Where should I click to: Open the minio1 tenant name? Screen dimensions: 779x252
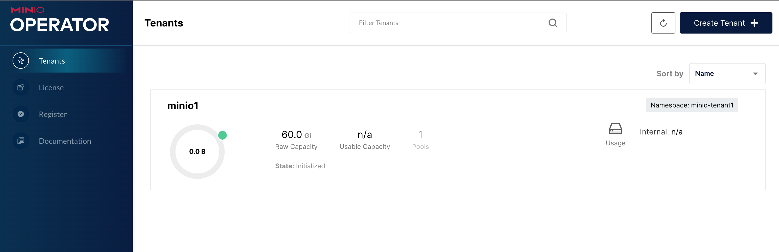pos(183,106)
